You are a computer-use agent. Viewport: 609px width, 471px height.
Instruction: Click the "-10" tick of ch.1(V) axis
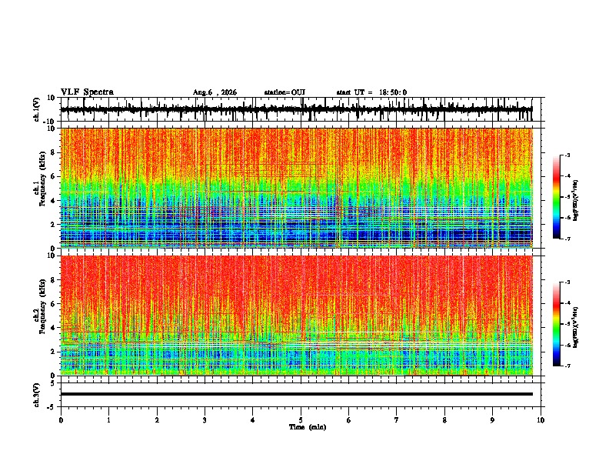[50, 122]
